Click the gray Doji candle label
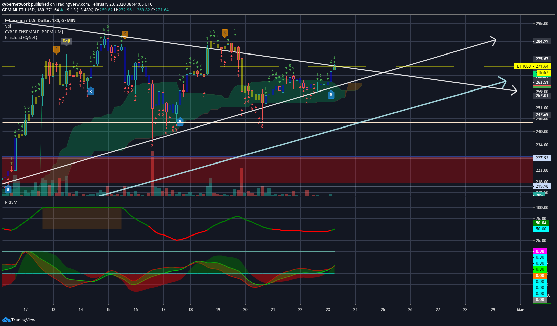The image size is (557, 326). 66,41
